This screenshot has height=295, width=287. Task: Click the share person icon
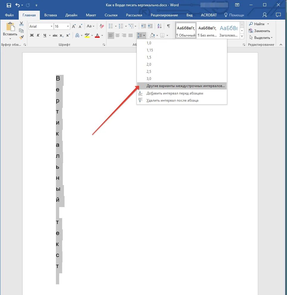click(x=265, y=15)
